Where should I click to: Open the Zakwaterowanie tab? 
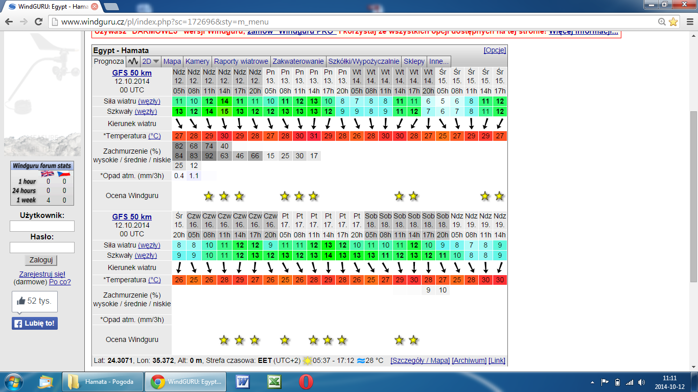click(298, 61)
